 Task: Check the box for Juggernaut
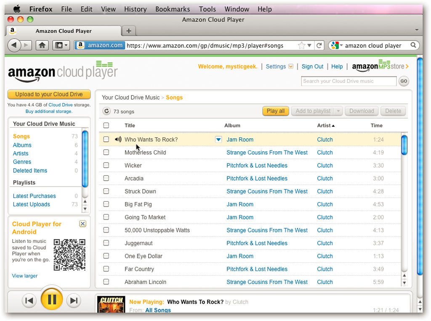106,243
